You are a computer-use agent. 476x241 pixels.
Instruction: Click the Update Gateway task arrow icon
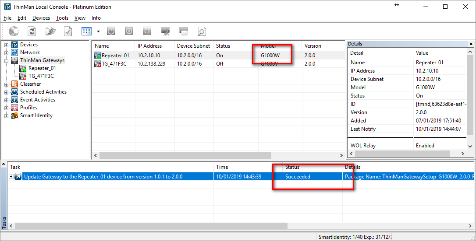(18, 177)
